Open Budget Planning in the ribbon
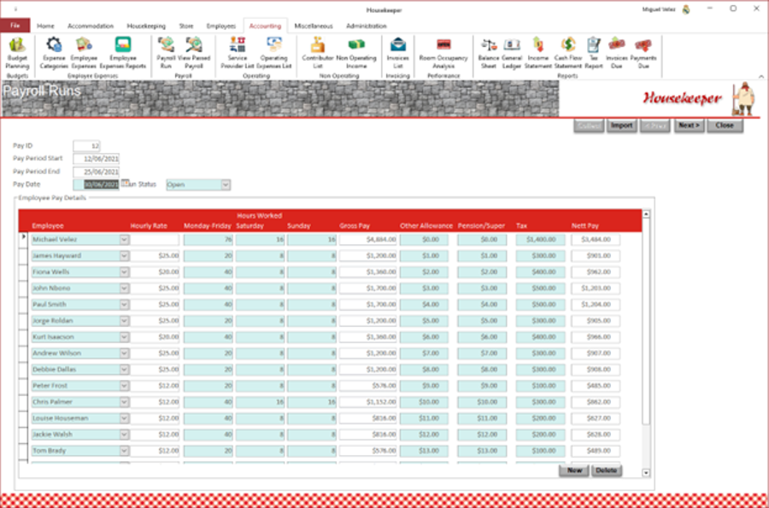The height and width of the screenshot is (508, 769). coord(17,52)
